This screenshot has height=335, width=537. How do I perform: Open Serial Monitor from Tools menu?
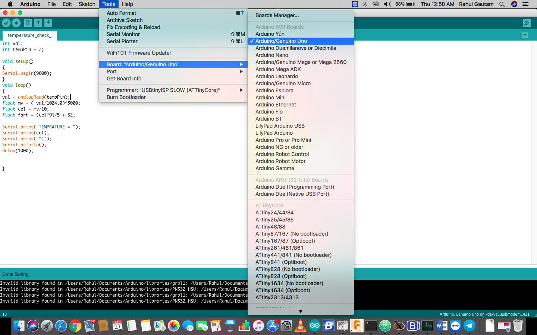[x=173, y=34]
